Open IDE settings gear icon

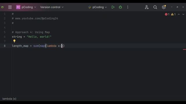(164, 7)
